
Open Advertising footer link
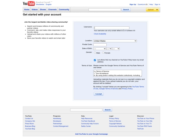(57, 119)
